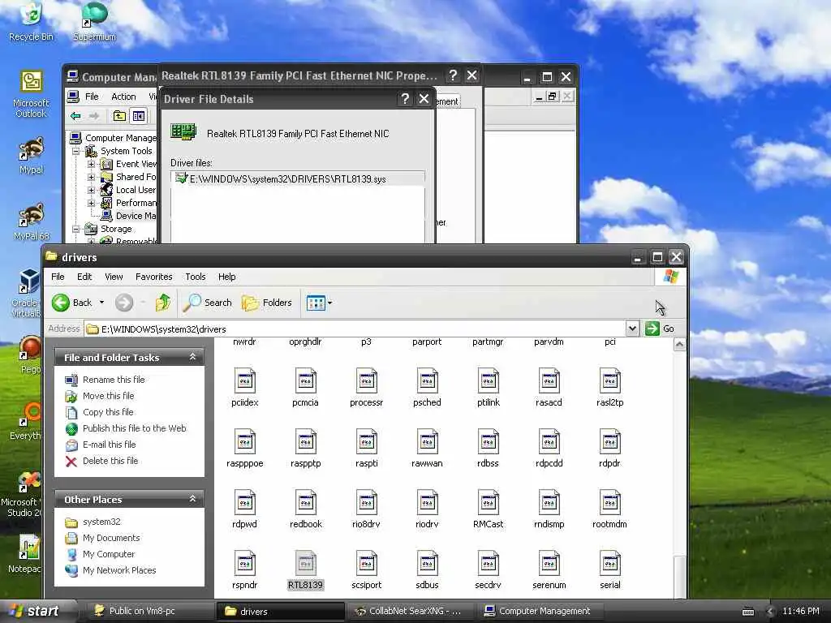Select the rootmdm driver file

click(610, 509)
